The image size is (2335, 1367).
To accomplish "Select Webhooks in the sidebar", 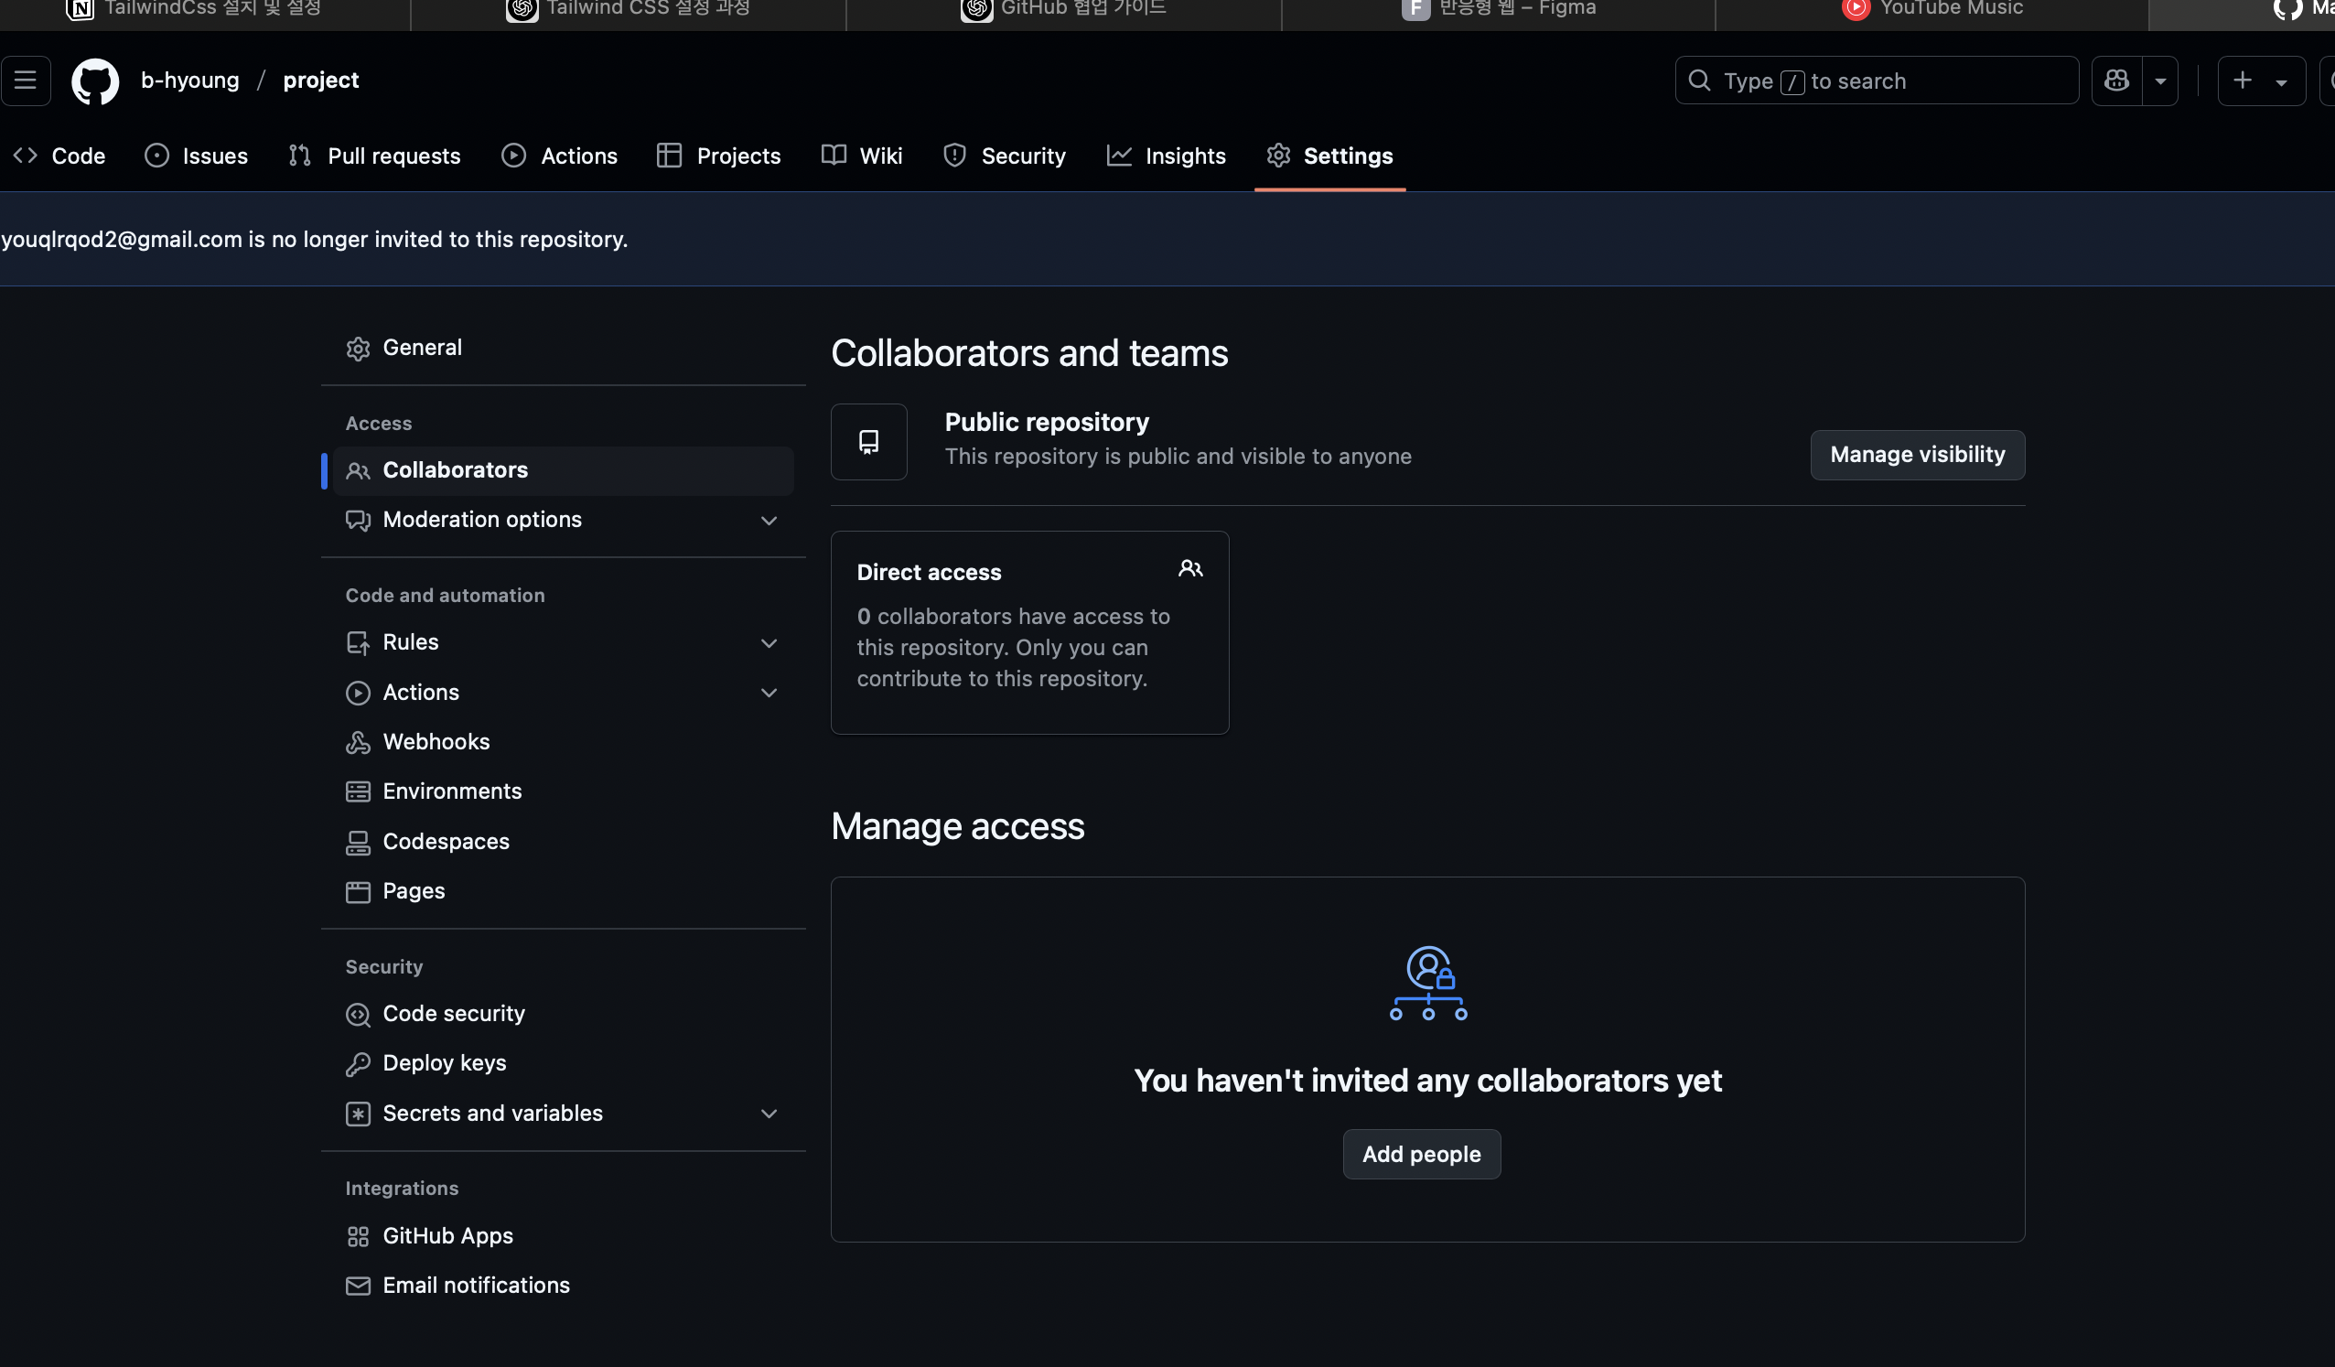I will [436, 741].
